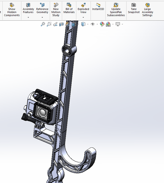Open View Orientation icon
Image resolution: width=164 pixels, height=183 pixels.
[x=74, y=24]
